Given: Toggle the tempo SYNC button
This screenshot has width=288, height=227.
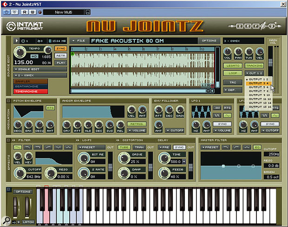Looking at the screenshot, I should [x=61, y=49].
